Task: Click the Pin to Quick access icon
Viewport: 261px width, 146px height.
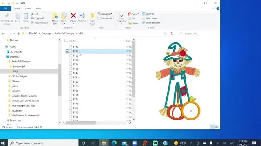Action: 7,16
